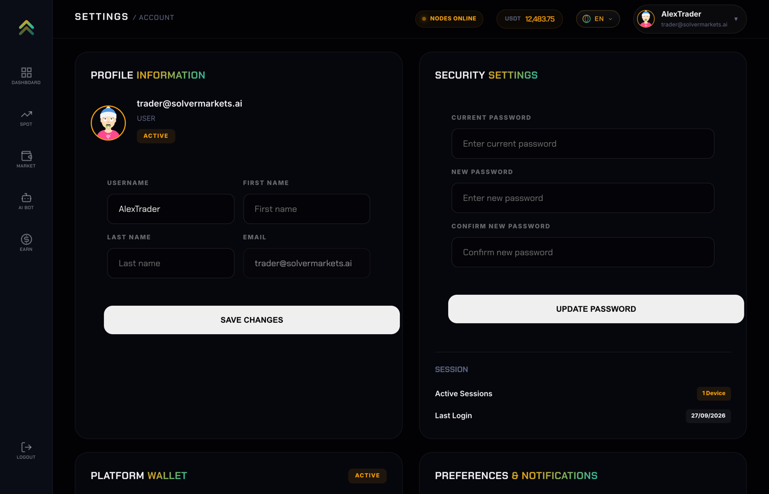Click the Email field trader@solvermarkets.ai
The image size is (769, 494).
tap(307, 263)
